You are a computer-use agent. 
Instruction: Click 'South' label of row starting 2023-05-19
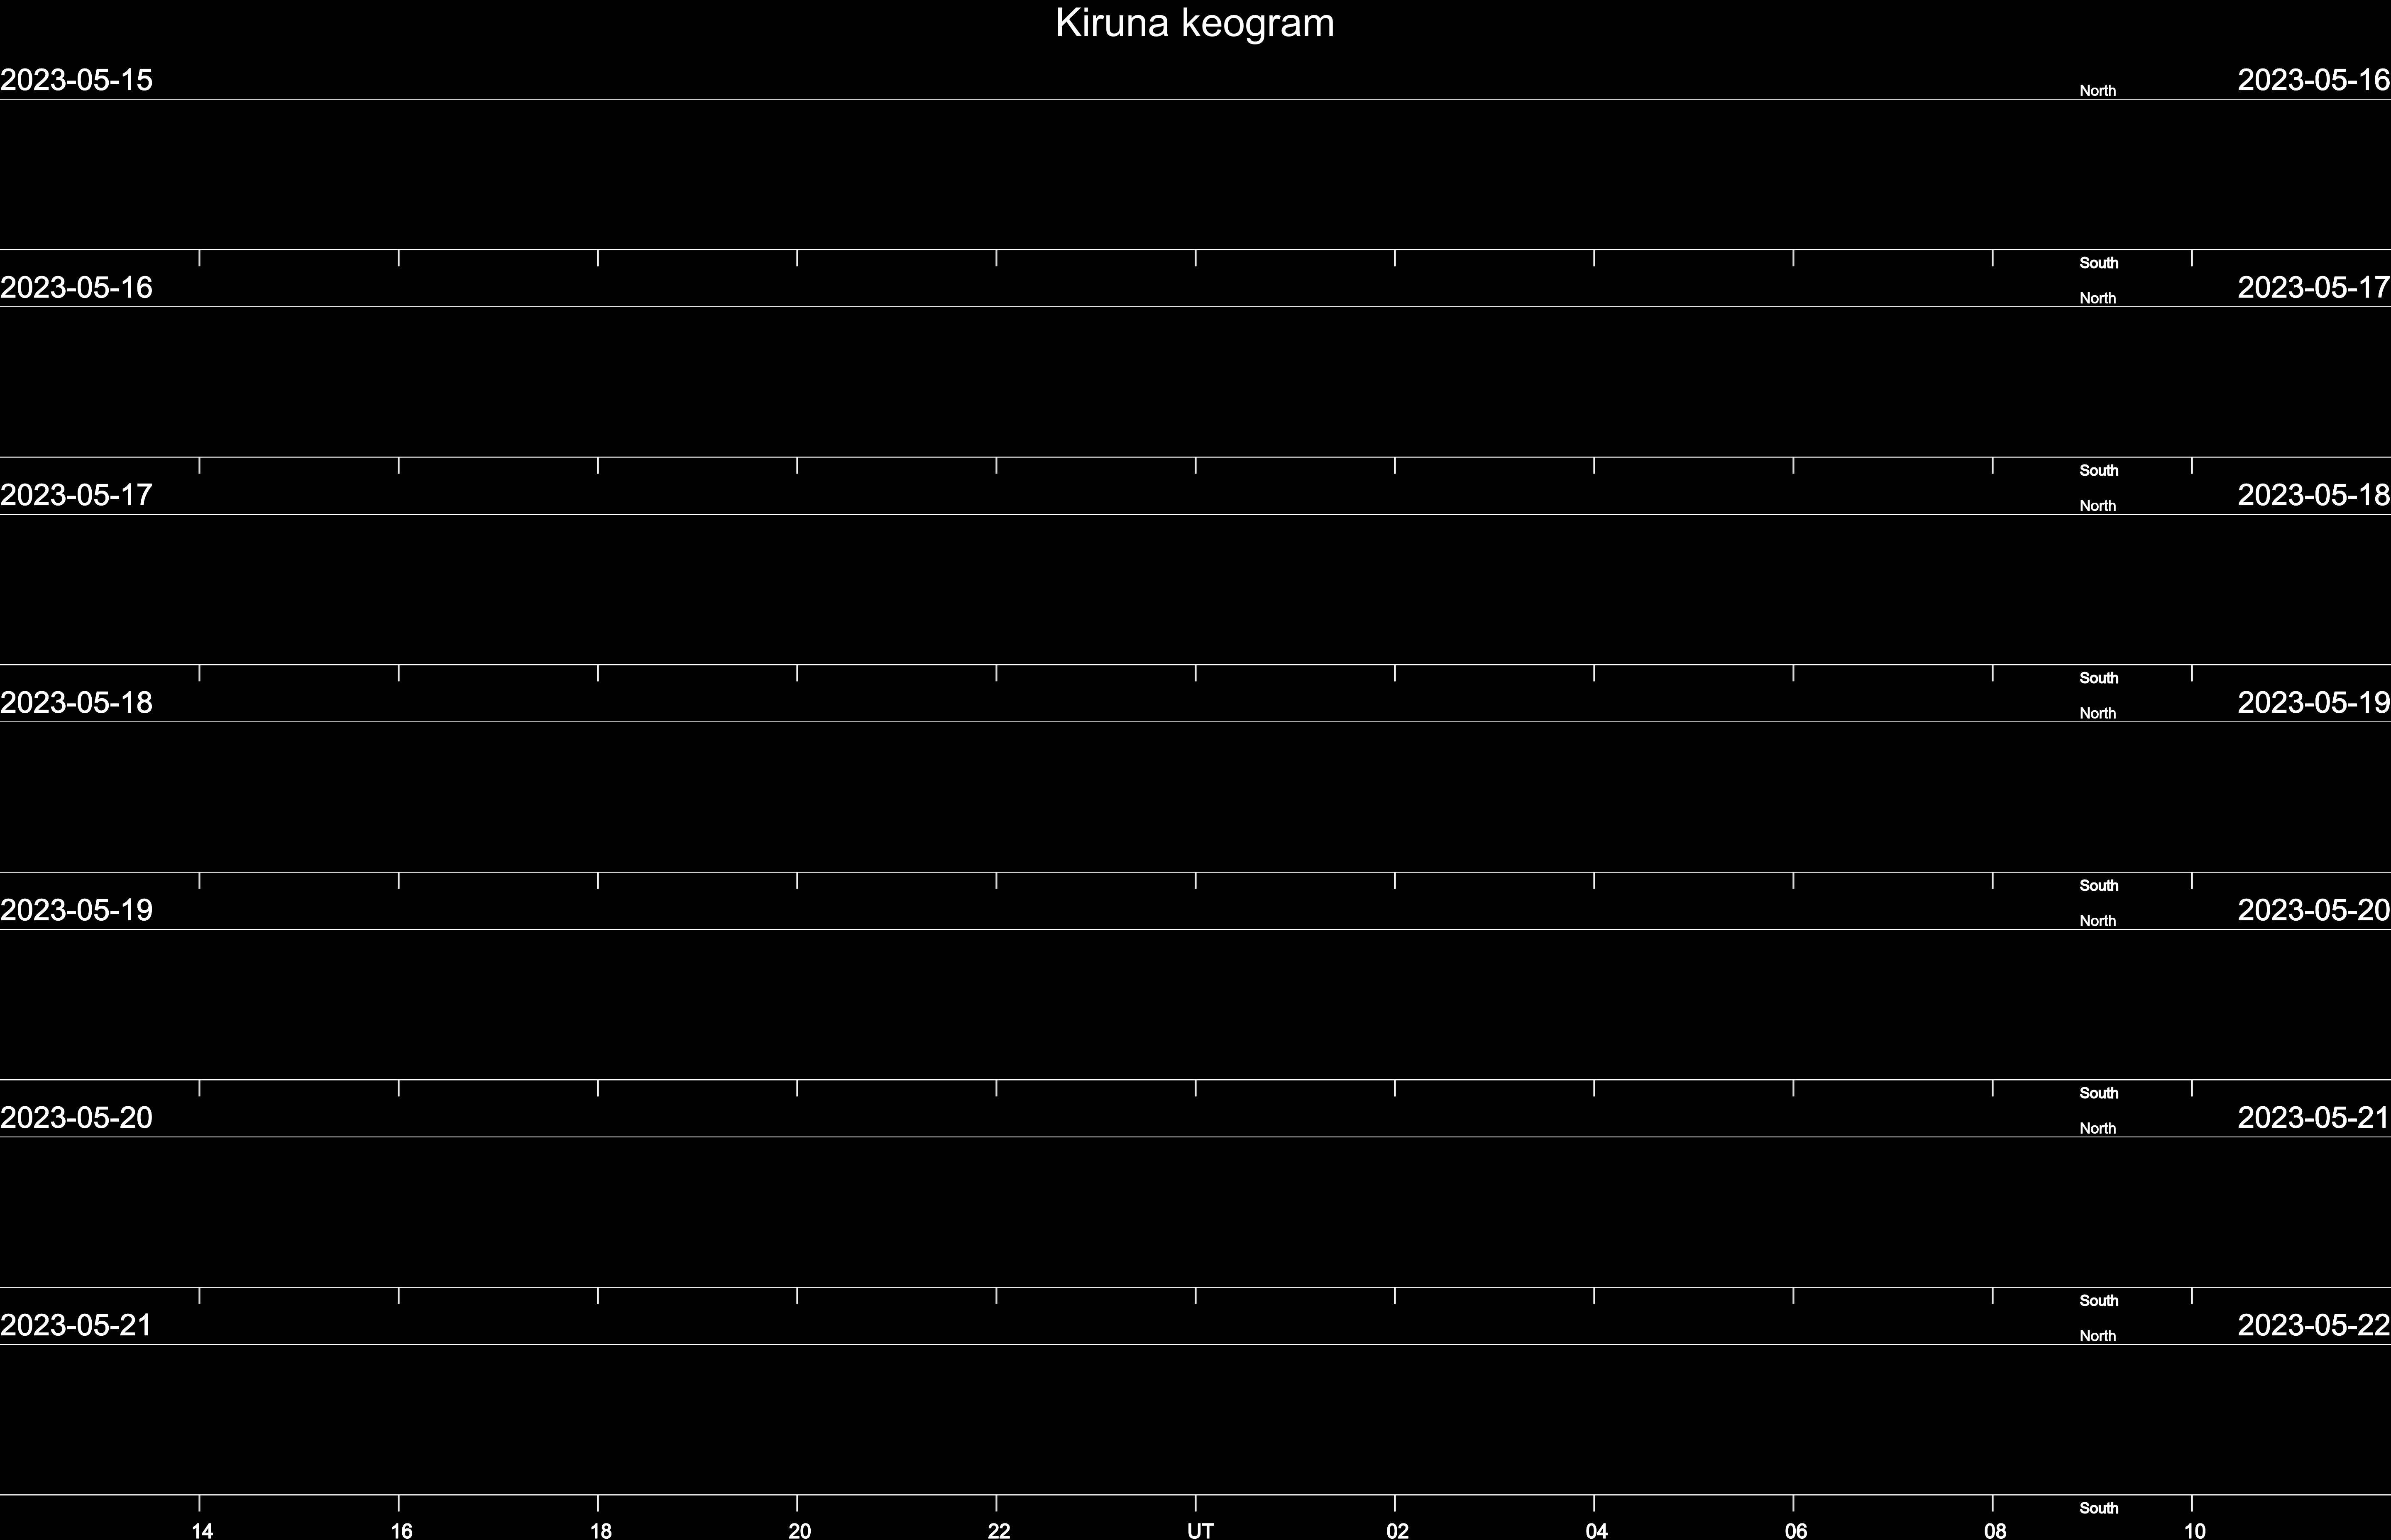tap(2099, 1093)
